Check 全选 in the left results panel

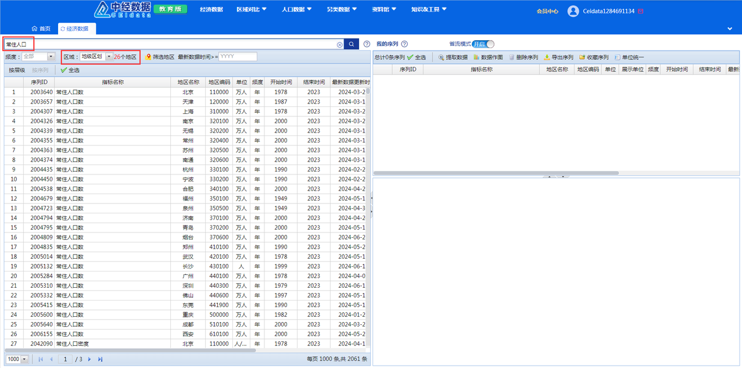click(64, 70)
